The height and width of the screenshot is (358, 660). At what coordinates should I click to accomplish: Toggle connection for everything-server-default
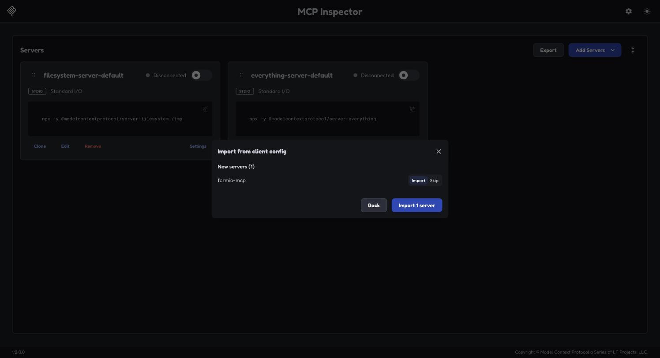[x=409, y=75]
